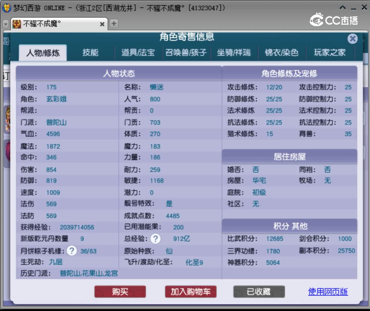
Task: Click the 级别 value 175
Action: click(51, 87)
